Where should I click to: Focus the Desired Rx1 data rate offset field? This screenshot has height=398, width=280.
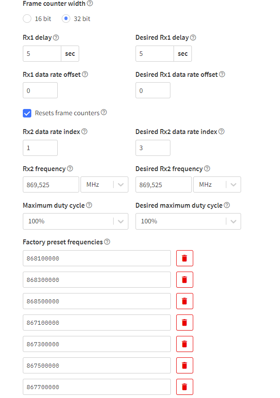coord(153,90)
